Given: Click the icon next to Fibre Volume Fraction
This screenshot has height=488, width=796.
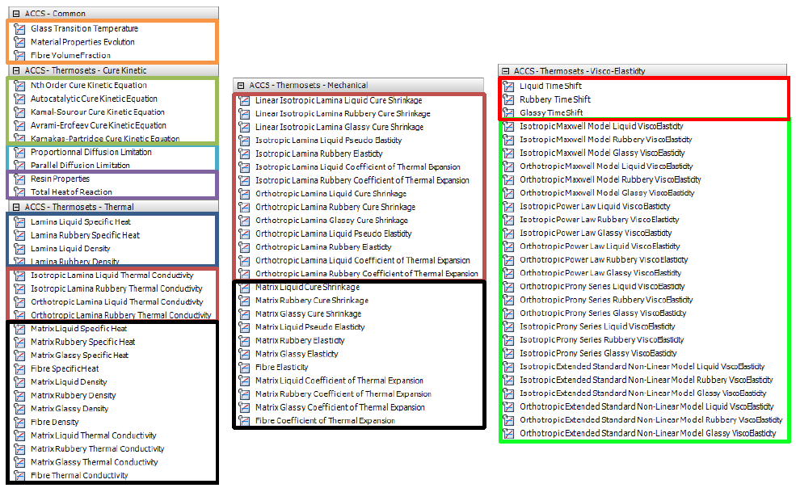Looking at the screenshot, I should [x=19, y=56].
